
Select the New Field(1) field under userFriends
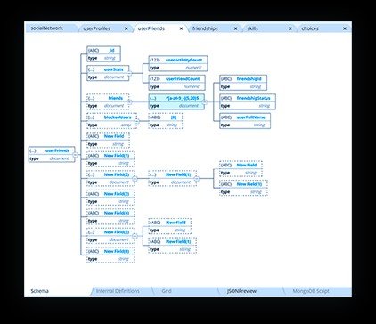tap(110, 159)
